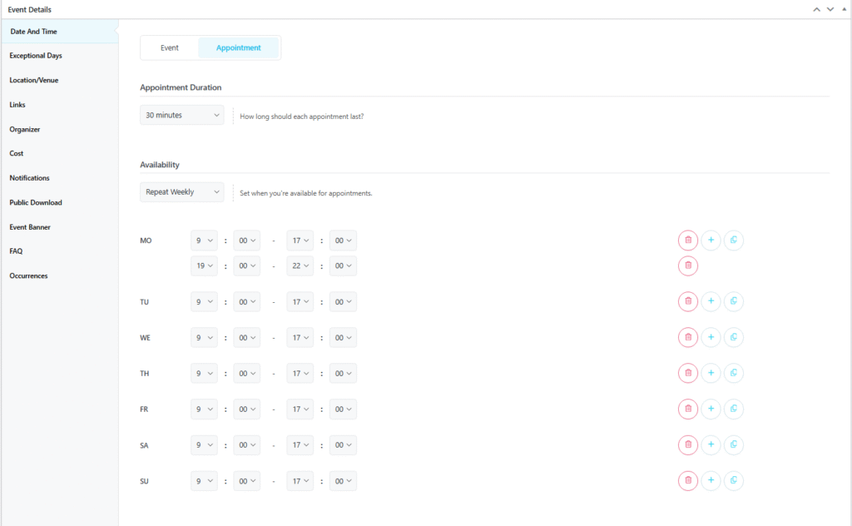This screenshot has width=852, height=526.
Task: Copy Thursday's availability
Action: pos(734,374)
